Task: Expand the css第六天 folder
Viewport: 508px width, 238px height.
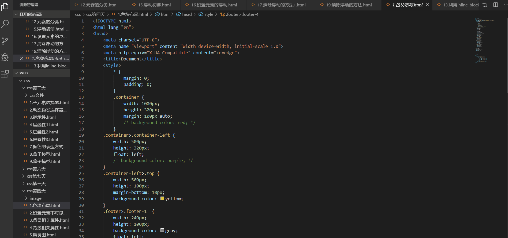Action: click(42, 169)
